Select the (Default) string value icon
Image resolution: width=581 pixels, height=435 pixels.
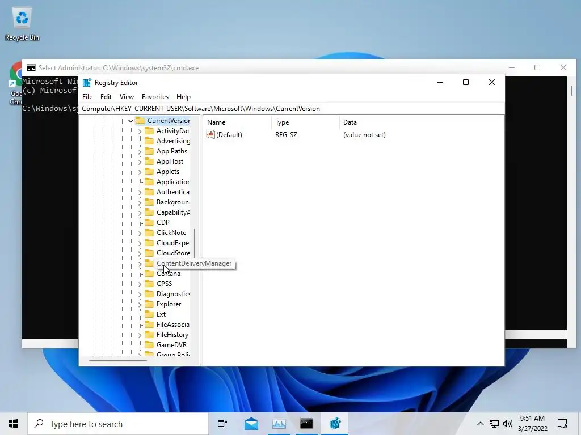pos(210,134)
